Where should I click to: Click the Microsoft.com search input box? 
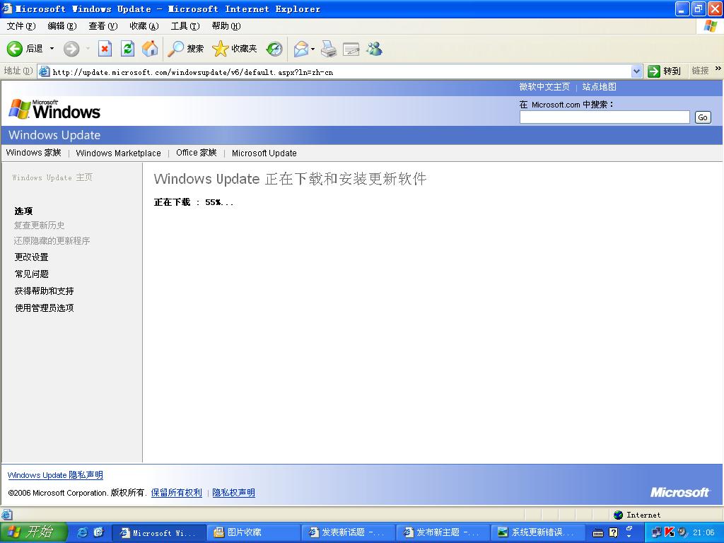click(605, 117)
